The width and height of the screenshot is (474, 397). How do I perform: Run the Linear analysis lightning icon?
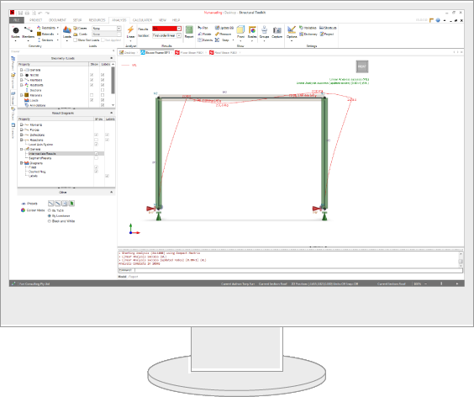point(130,33)
